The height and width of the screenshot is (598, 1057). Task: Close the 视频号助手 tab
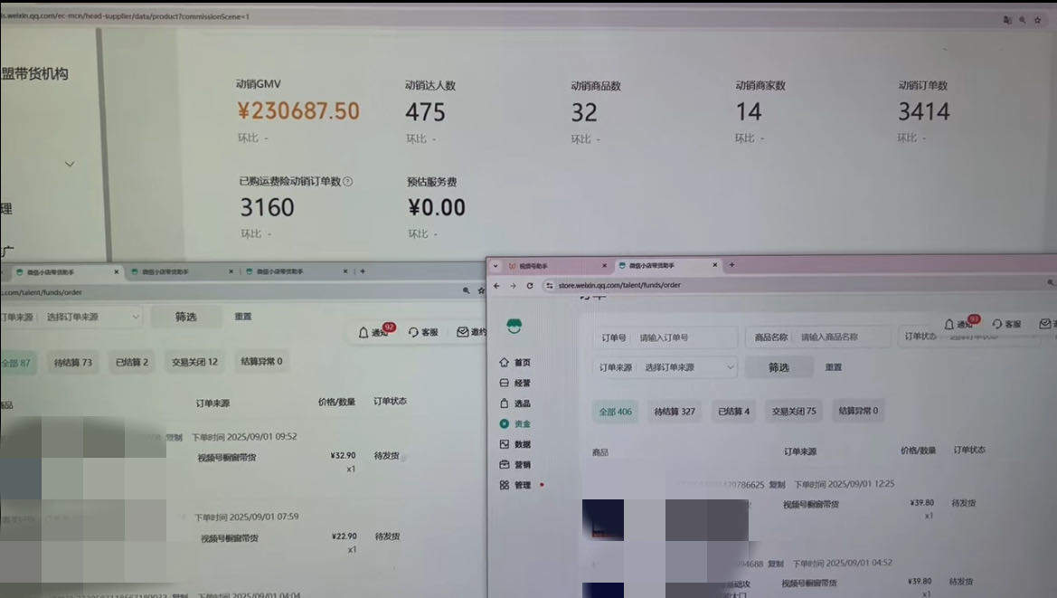pyautogui.click(x=604, y=266)
